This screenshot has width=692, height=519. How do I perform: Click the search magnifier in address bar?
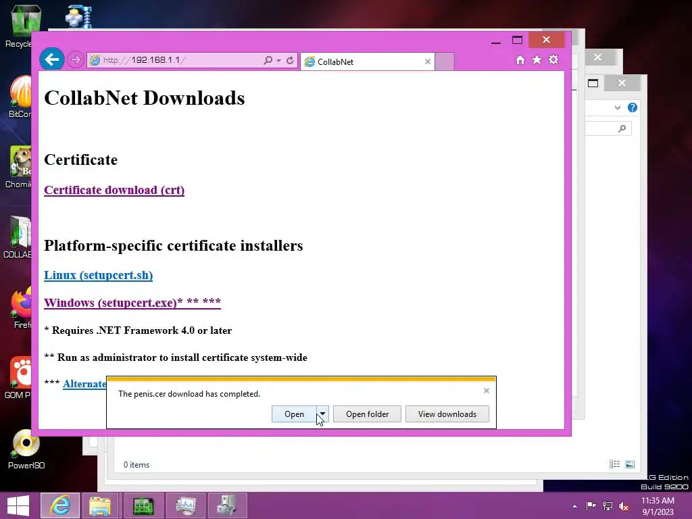coord(268,60)
